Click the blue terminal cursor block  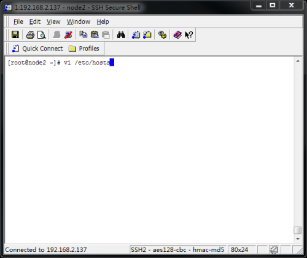112,62
